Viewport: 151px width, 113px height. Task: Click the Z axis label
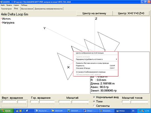point(96,19)
